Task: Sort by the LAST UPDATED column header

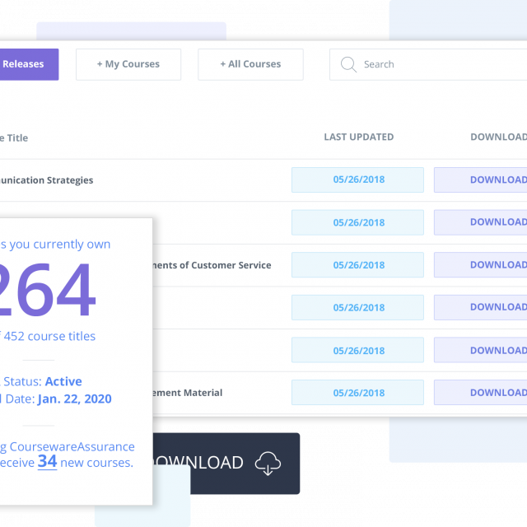Action: coord(358,138)
